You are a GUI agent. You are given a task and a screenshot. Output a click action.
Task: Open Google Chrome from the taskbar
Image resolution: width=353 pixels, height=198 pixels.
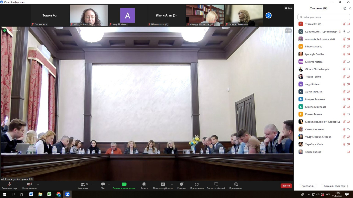[x=58, y=194]
